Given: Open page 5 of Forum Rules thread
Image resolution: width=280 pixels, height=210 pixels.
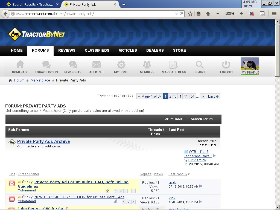Looking at the screenshot, I should (133, 191).
